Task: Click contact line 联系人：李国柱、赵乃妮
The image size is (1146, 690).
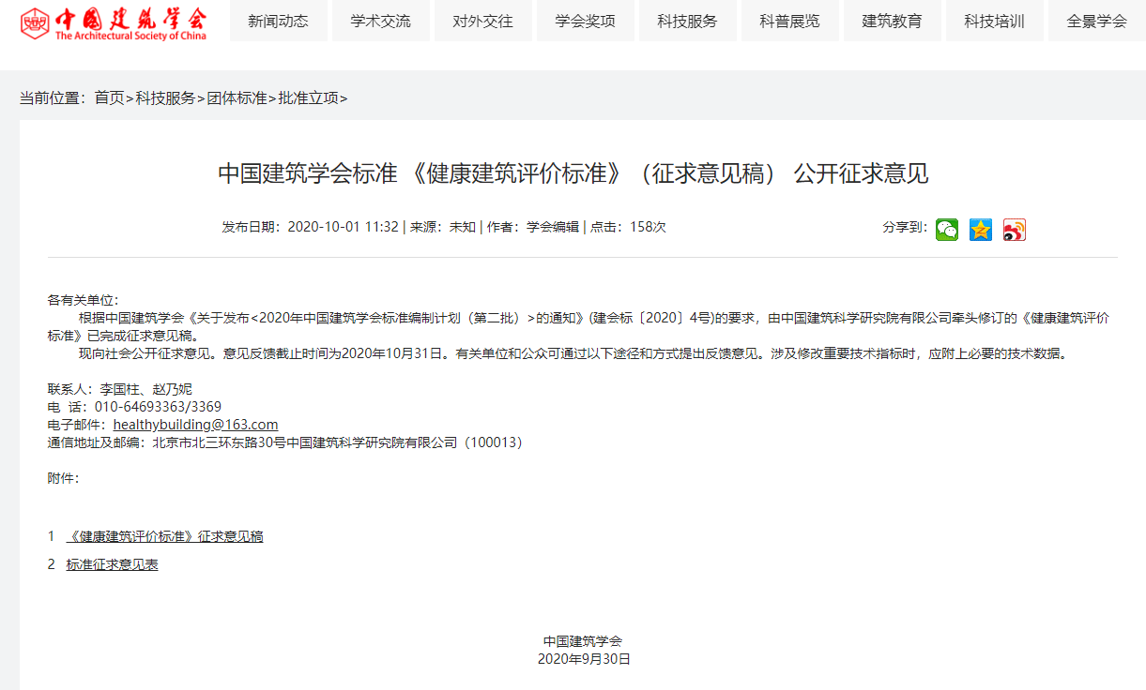Action: pyautogui.click(x=119, y=389)
